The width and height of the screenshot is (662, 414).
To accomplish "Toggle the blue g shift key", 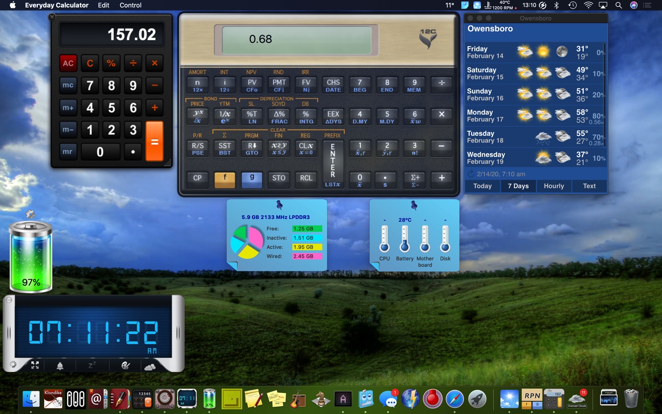I will point(252,179).
